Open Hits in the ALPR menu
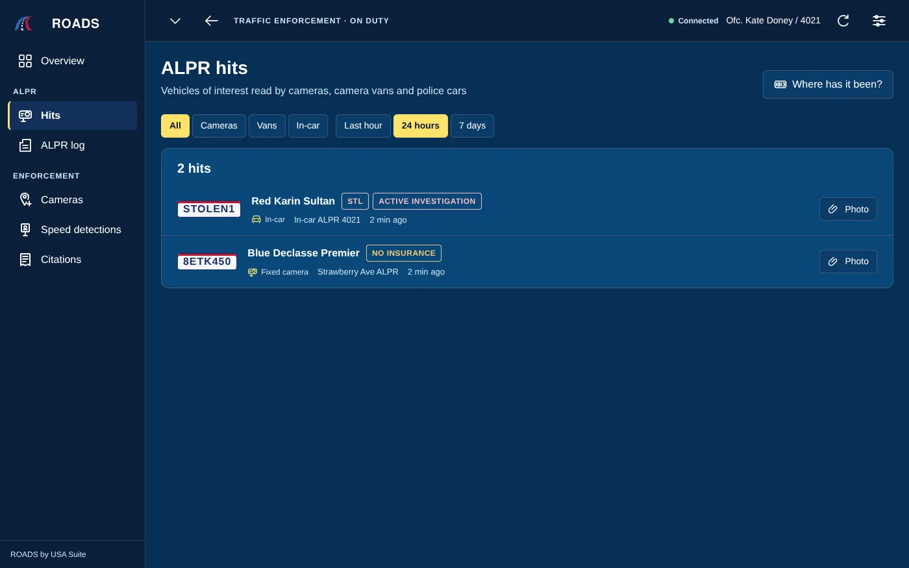This screenshot has height=568, width=909. pos(73,116)
